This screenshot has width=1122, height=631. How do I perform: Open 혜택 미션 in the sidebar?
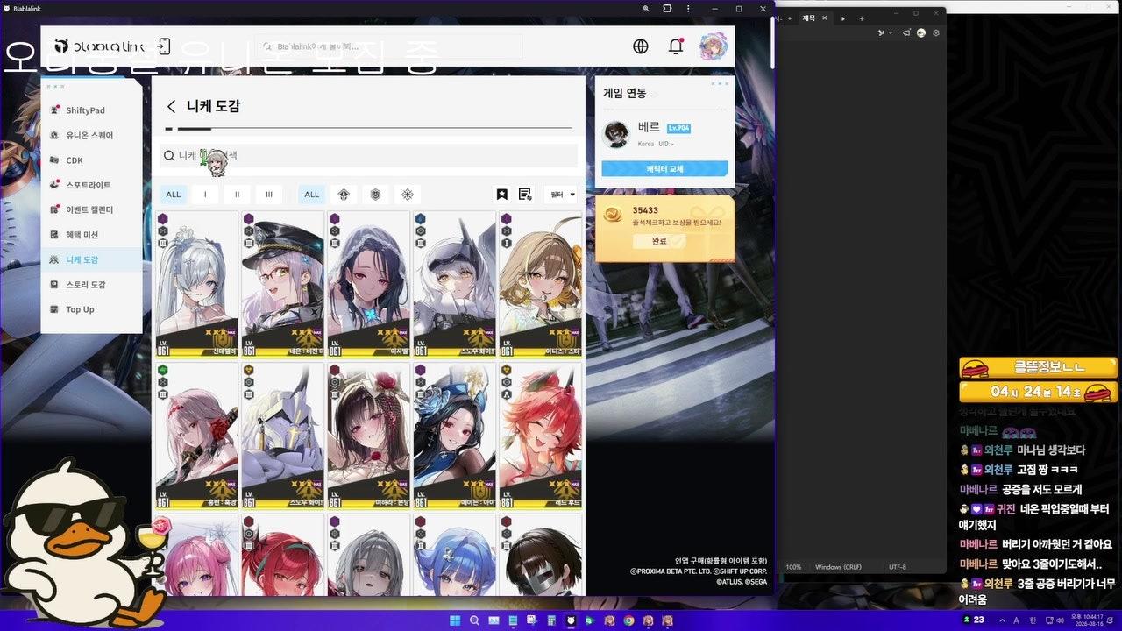[91, 235]
